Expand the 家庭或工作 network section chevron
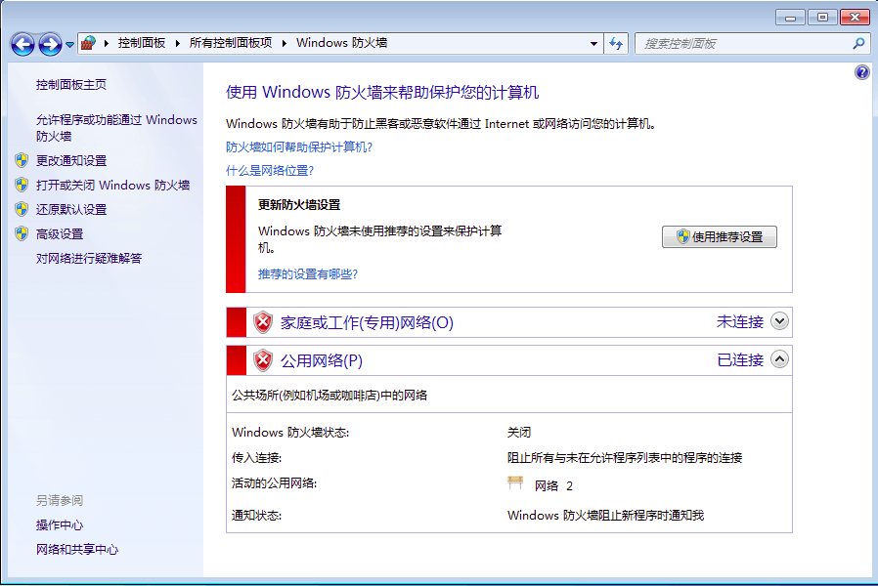The width and height of the screenshot is (878, 586). point(779,321)
